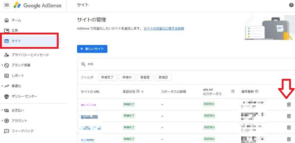Click the ads.txt status help icon

pyautogui.click(x=233, y=92)
